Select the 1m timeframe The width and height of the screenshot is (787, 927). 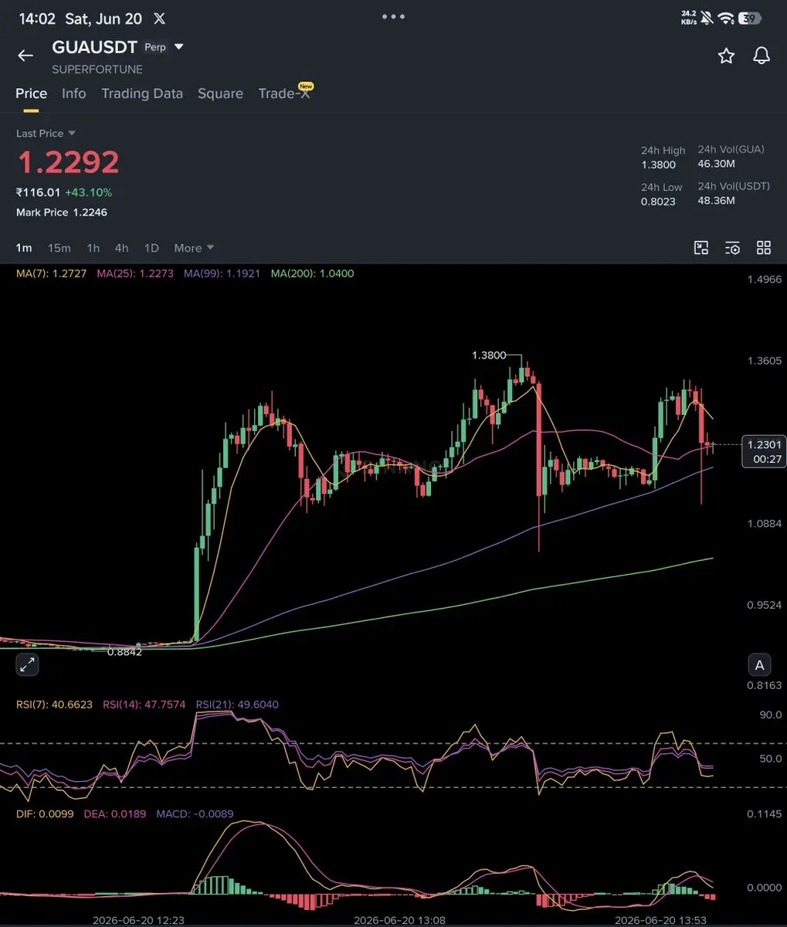tap(24, 248)
